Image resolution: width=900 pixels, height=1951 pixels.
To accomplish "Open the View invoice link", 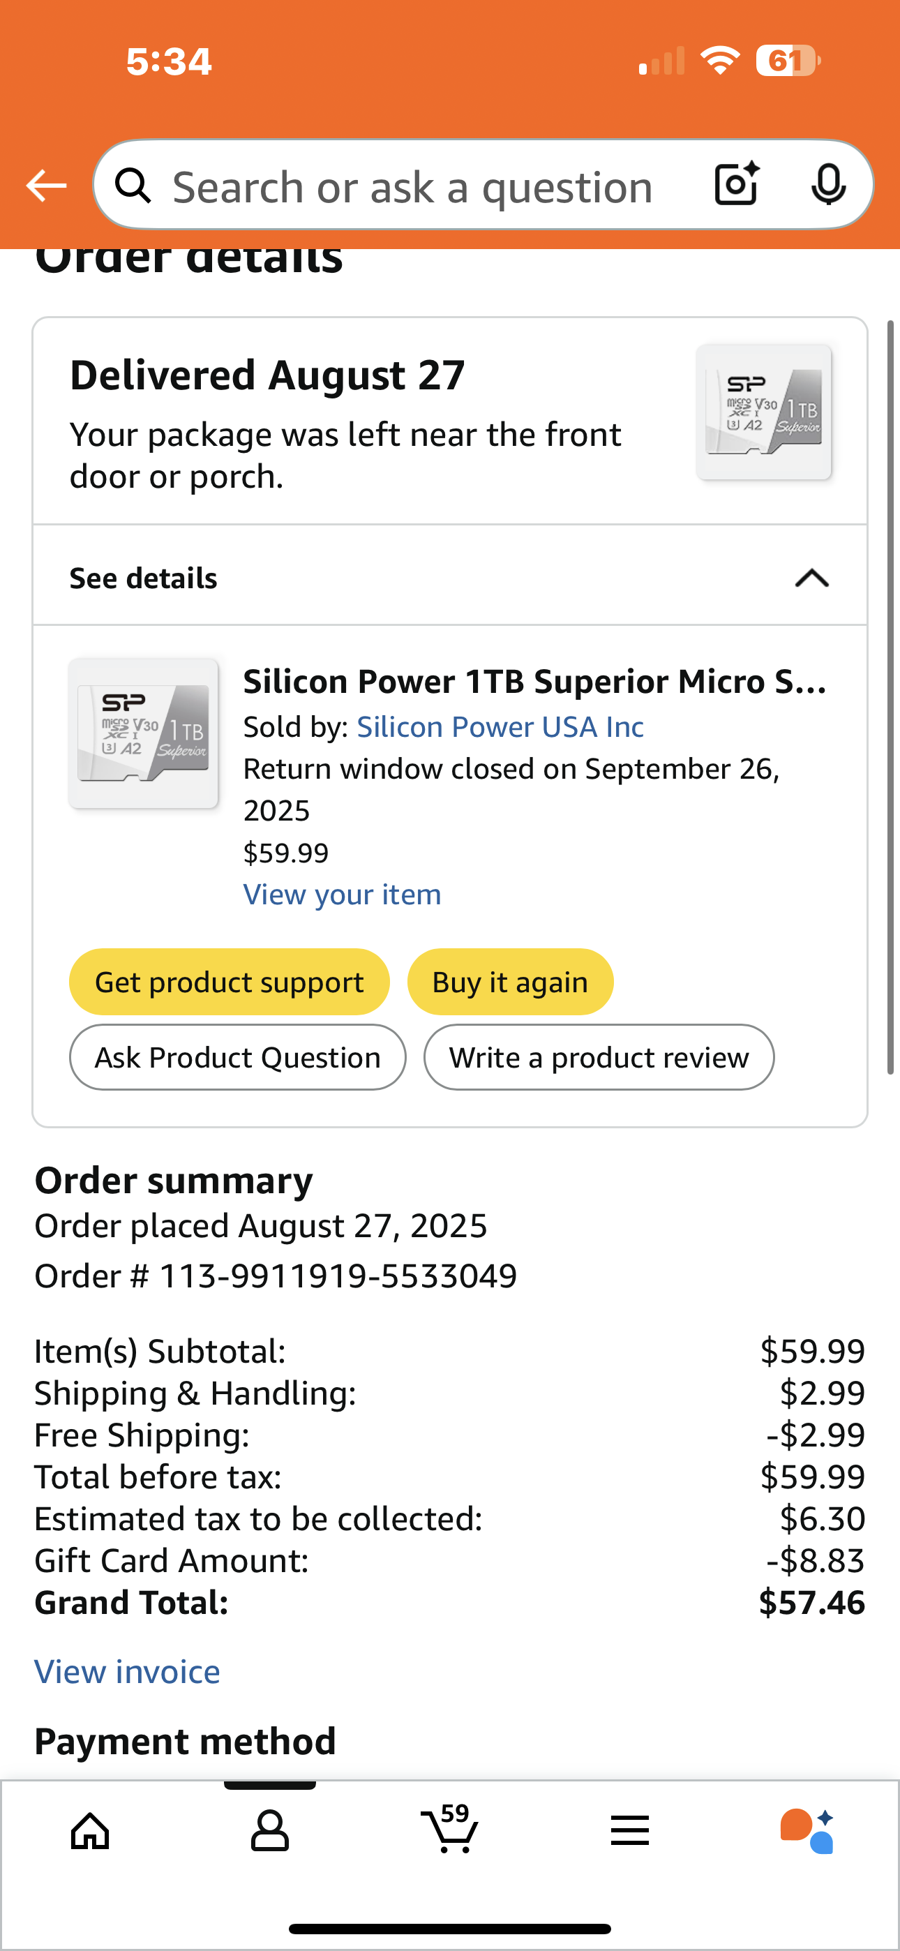I will [x=127, y=1671].
